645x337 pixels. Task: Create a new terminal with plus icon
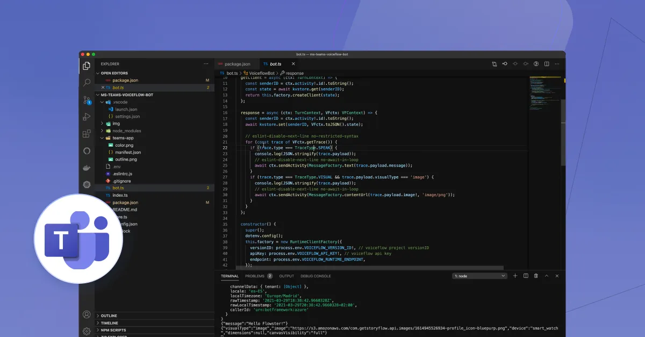(x=515, y=276)
